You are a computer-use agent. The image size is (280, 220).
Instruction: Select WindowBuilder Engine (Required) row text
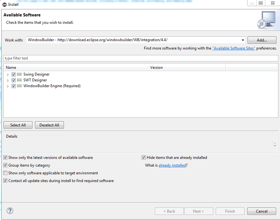(52, 86)
